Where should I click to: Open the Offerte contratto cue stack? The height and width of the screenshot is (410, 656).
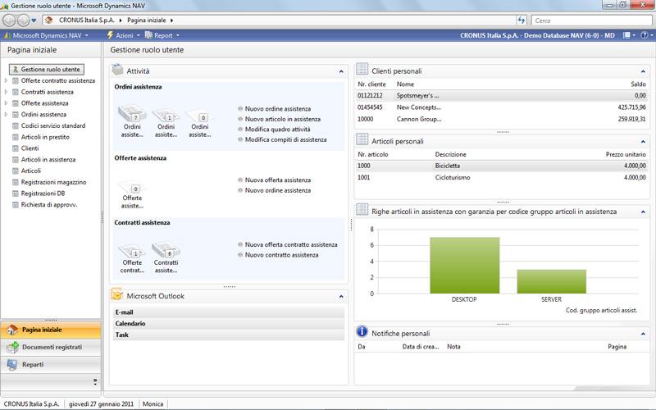tap(132, 258)
